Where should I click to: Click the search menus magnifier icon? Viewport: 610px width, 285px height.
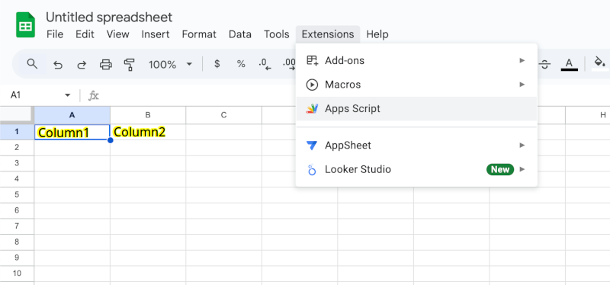(32, 64)
